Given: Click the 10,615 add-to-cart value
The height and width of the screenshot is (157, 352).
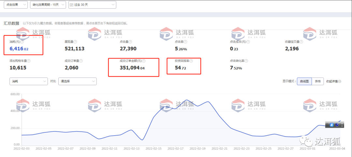Looking at the screenshot, I should click(x=18, y=68).
